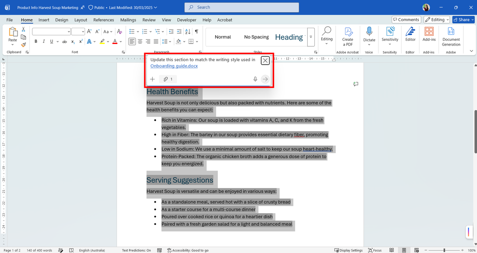Decrease paragraph indent
The width and height of the screenshot is (477, 253).
coord(171,31)
